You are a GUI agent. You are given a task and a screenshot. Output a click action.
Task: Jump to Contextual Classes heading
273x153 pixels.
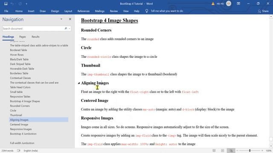pos(20,78)
